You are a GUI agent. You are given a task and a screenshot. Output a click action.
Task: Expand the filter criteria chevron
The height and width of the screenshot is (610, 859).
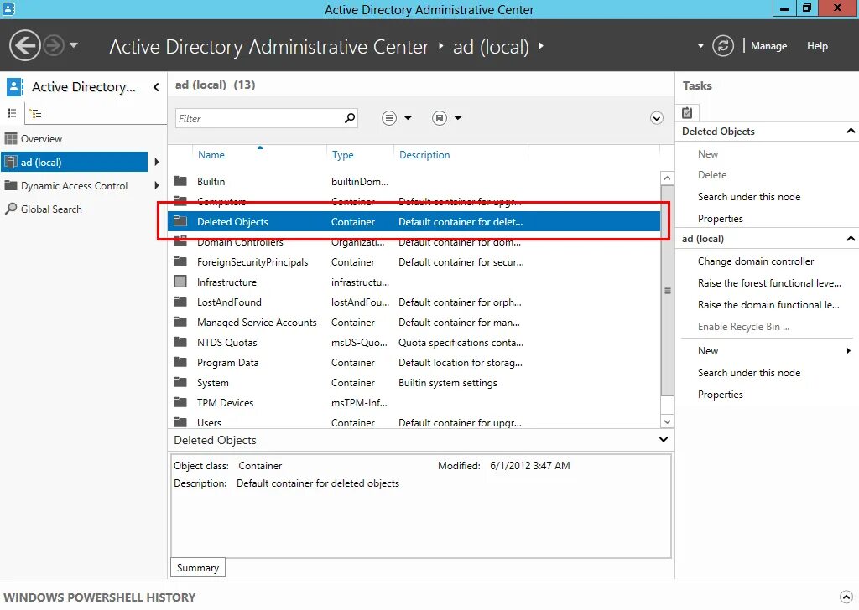point(656,118)
